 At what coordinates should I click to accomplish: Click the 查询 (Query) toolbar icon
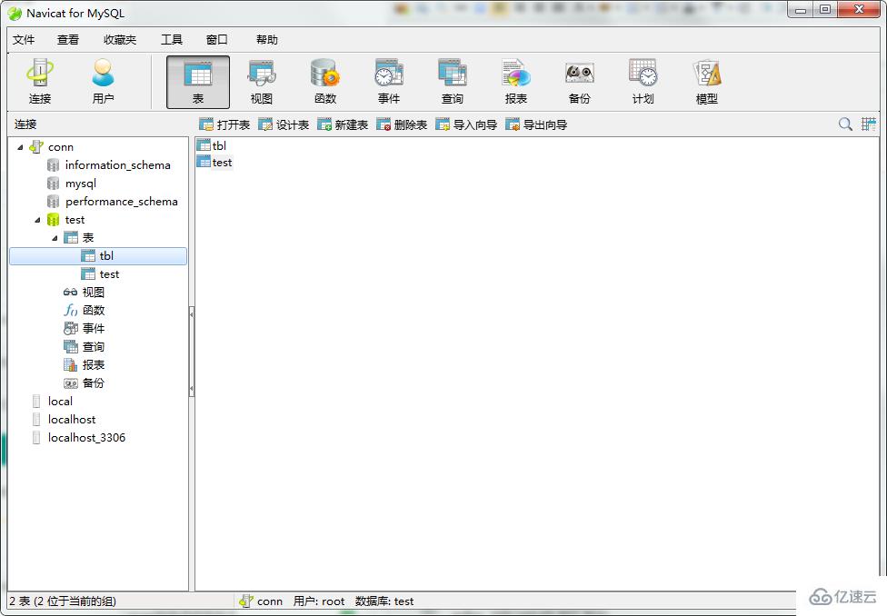[x=452, y=80]
